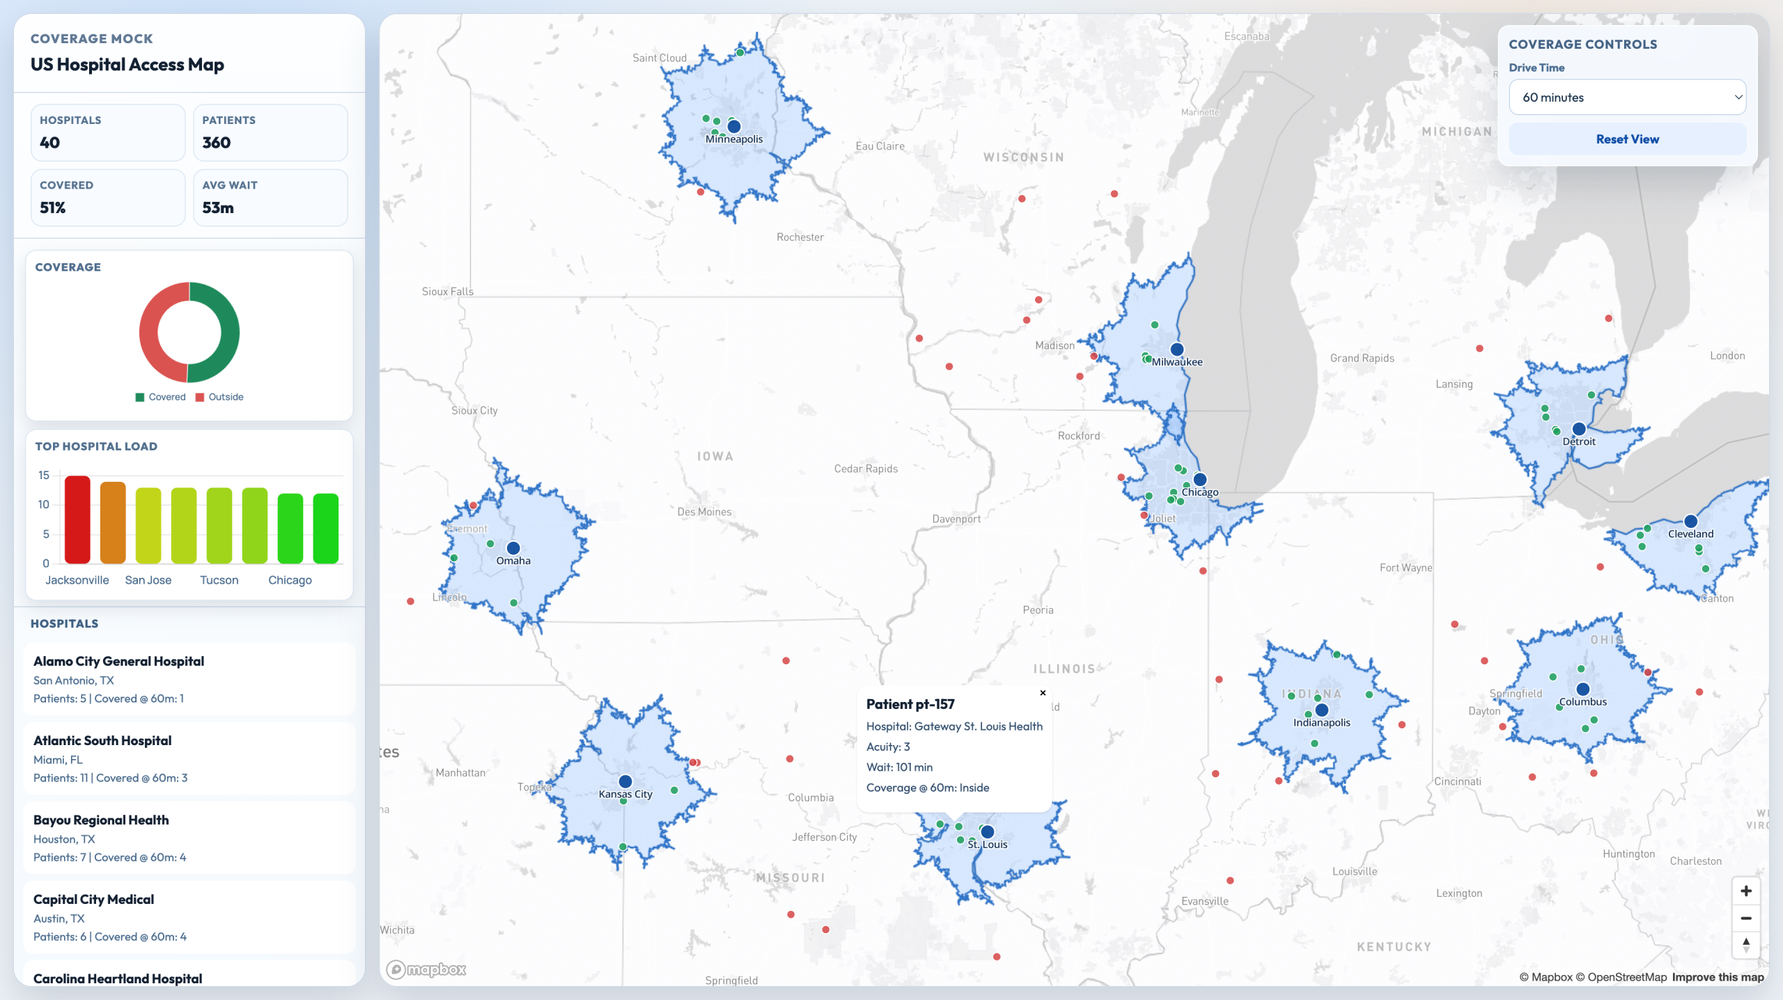This screenshot has width=1783, height=1000.
Task: Open the Improve this map link
Action: pos(1718,977)
